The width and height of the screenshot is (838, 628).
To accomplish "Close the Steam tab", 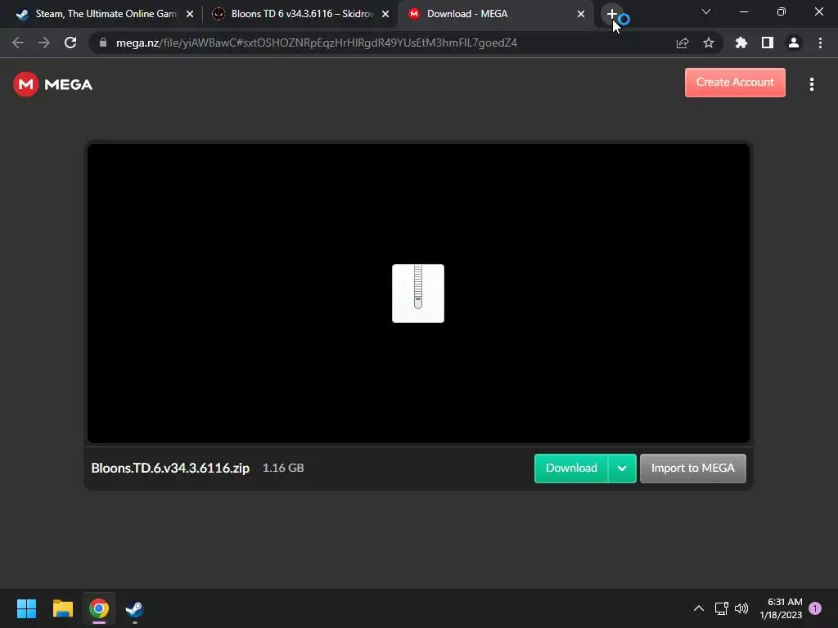I will (x=190, y=14).
